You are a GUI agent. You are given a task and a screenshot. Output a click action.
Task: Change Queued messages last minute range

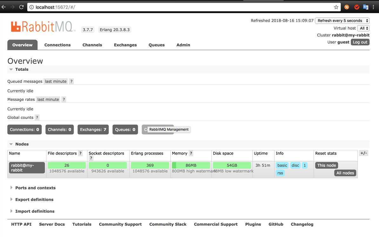coord(56,81)
